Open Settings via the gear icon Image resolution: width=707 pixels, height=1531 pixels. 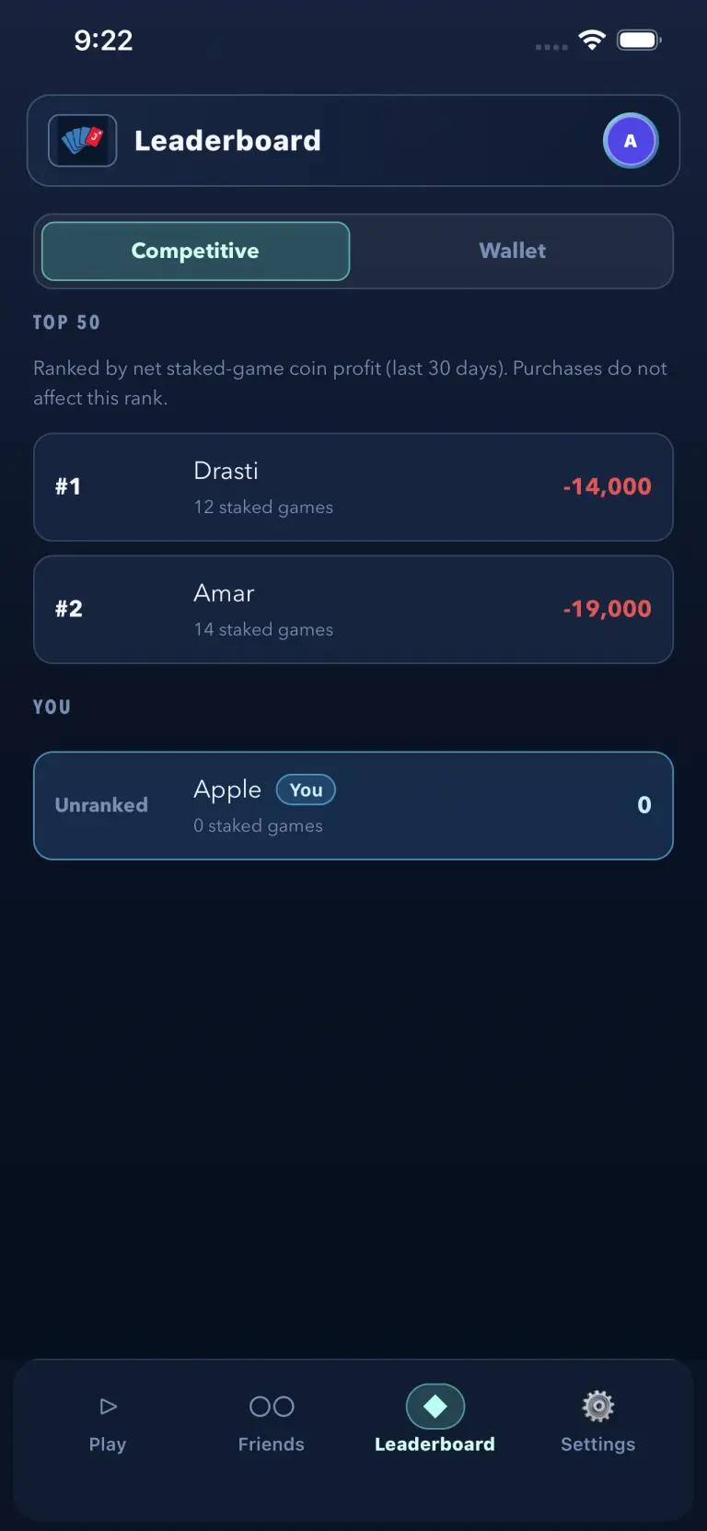pyautogui.click(x=597, y=1406)
